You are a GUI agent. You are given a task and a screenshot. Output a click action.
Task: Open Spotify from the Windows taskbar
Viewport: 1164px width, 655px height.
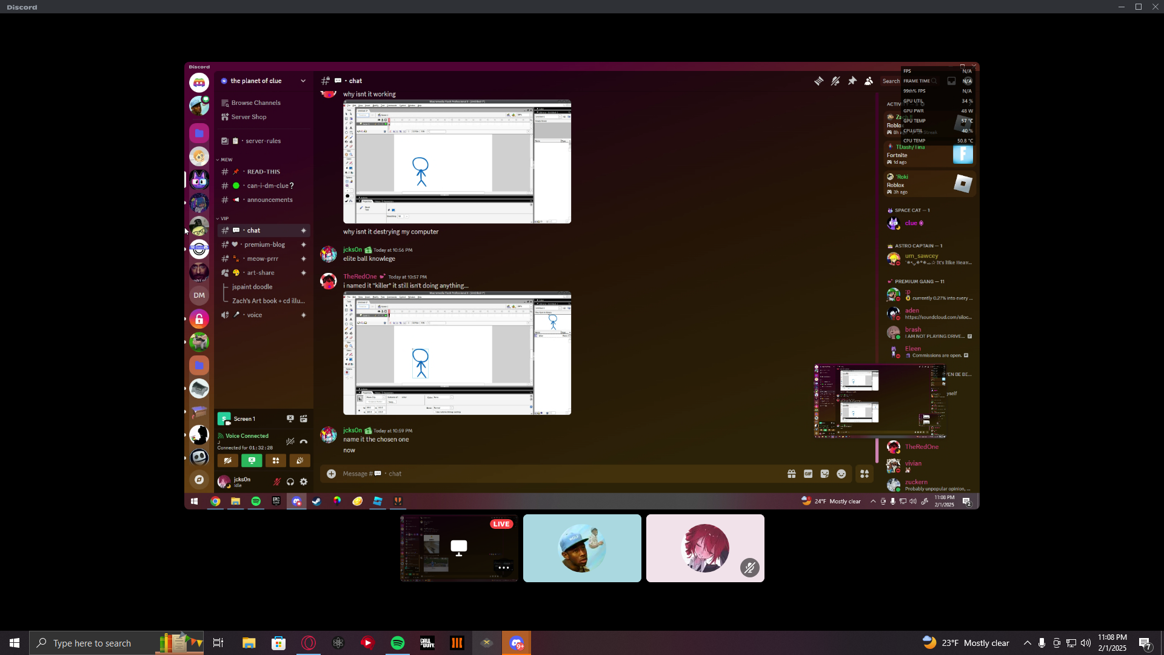coord(398,643)
